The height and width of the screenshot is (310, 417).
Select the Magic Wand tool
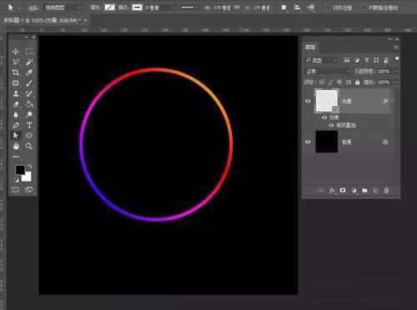(29, 62)
